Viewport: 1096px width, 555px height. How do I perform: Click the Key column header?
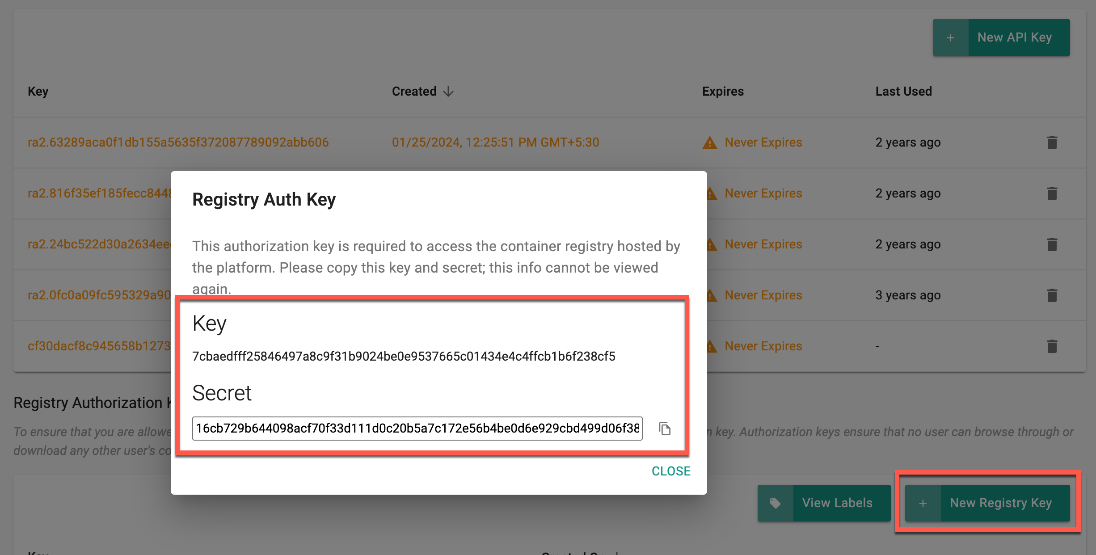point(38,92)
